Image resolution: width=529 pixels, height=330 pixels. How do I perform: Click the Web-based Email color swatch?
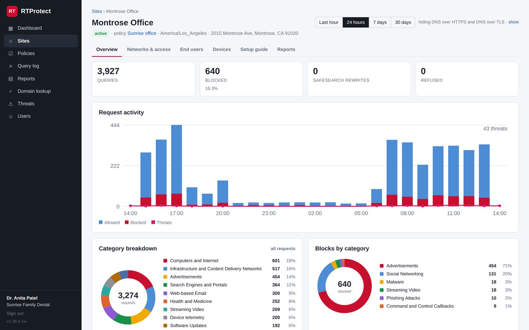click(x=165, y=293)
